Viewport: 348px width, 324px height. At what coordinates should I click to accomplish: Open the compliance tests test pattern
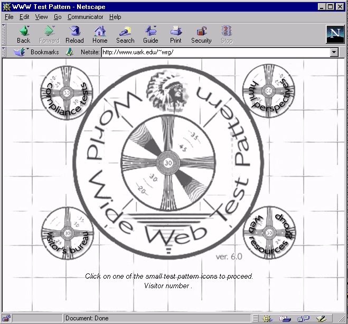click(67, 93)
